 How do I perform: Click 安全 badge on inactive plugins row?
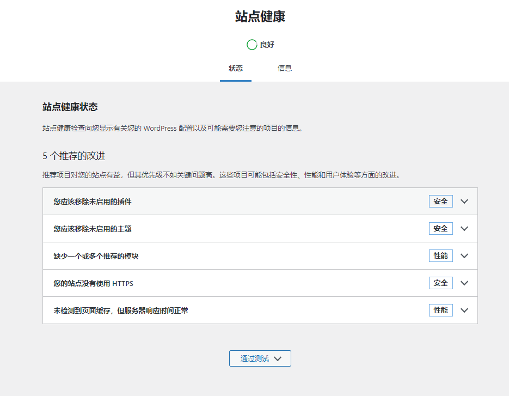[x=440, y=202]
